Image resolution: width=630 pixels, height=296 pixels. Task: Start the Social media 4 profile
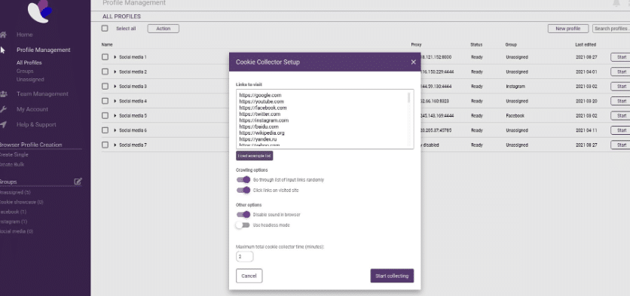click(620, 101)
